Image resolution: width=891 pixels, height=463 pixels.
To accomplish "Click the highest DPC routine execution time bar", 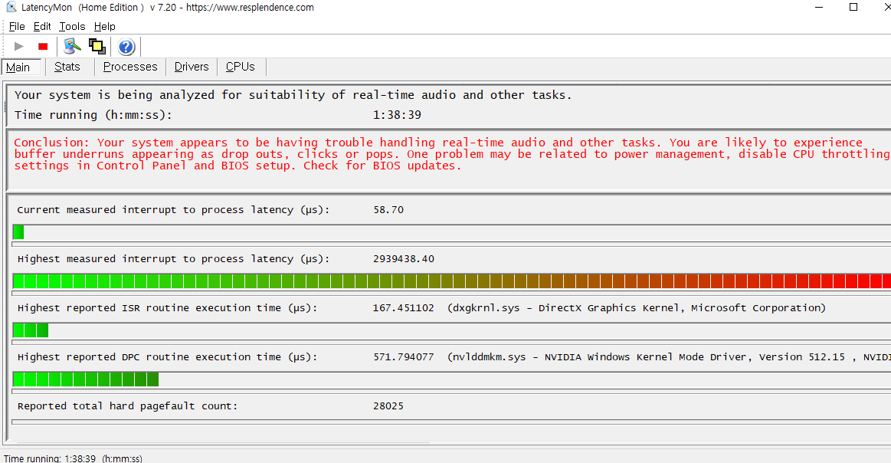I will click(86, 379).
